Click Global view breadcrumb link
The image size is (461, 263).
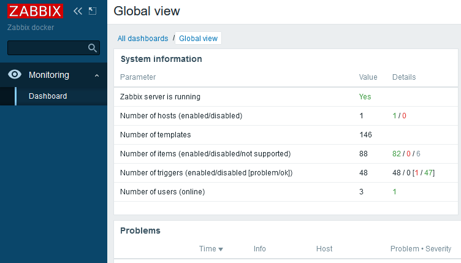pos(198,38)
